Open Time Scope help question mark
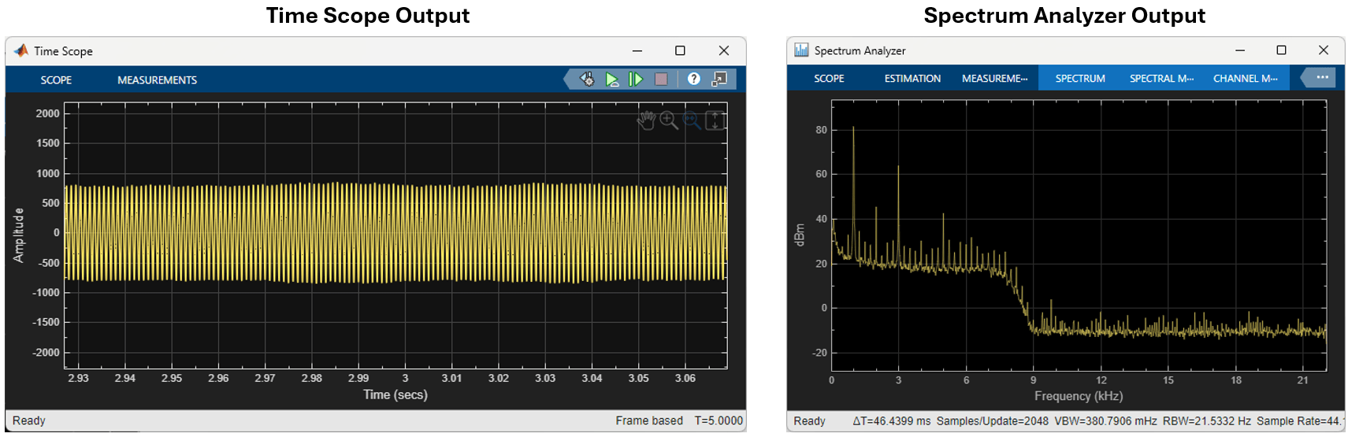This screenshot has width=1348, height=437. 693,79
